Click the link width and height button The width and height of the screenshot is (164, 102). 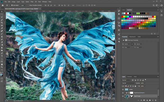click(132, 44)
